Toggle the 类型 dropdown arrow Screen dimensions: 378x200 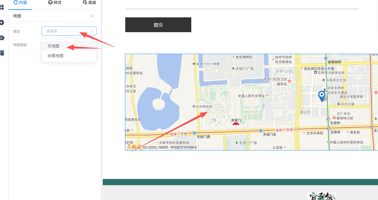tap(92, 31)
